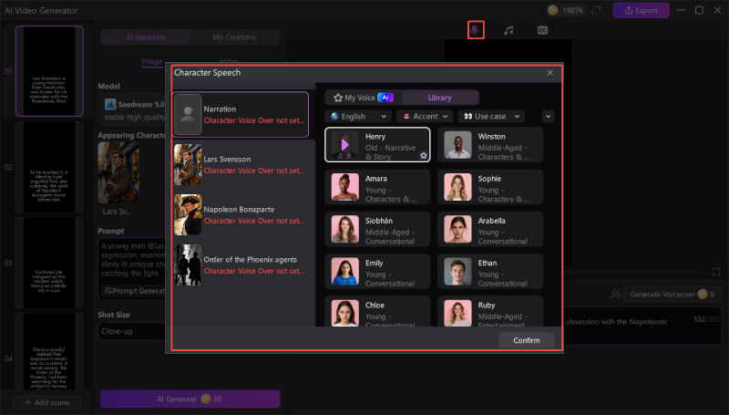Click the refresh credits icon

click(597, 10)
